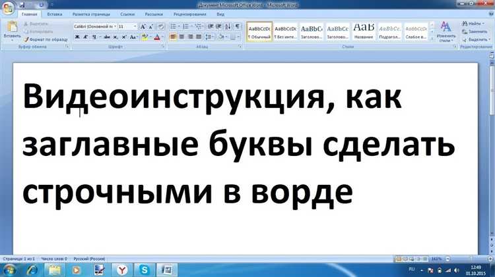This screenshot has height=277, width=495.
Task: Switch to the Главная ribbon tab
Action: (x=30, y=14)
